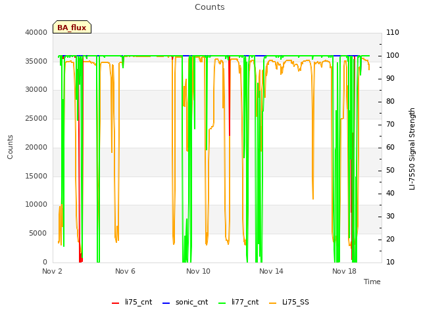
Task: Click the blue sonic_cnt legend swatch
Action: tap(166, 303)
